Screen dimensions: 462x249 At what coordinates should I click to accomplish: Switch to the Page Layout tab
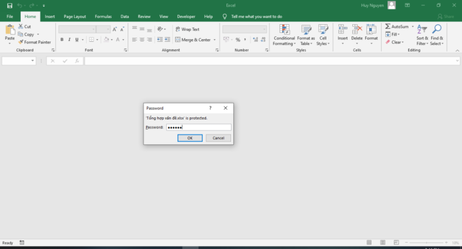point(75,17)
